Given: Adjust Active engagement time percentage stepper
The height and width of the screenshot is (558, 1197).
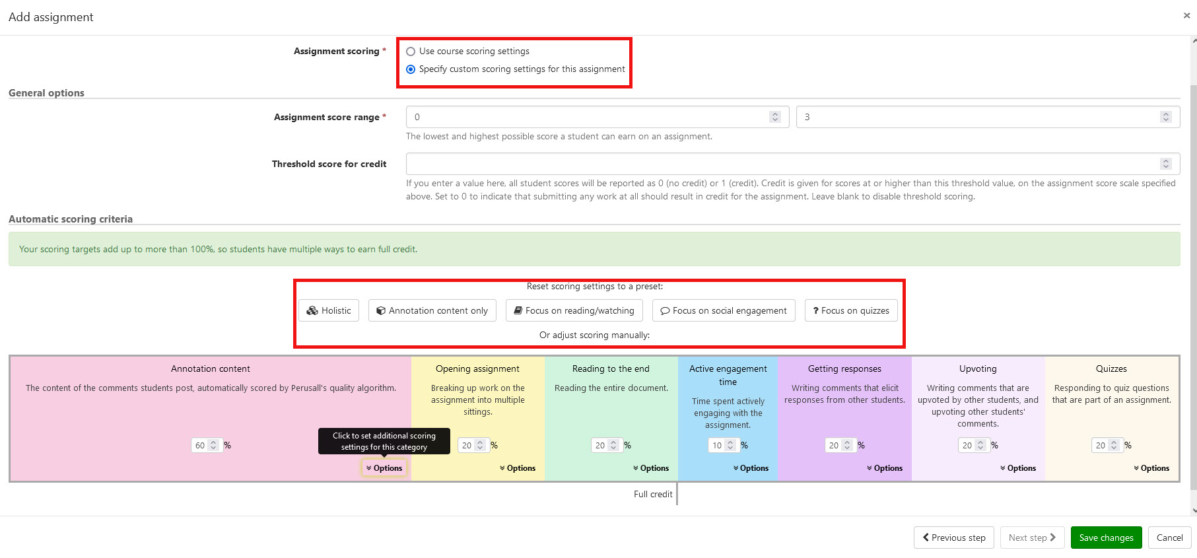Looking at the screenshot, I should click(x=730, y=446).
